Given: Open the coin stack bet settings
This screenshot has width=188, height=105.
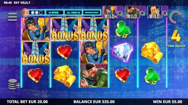Looking at the screenshot, I should point(14,84).
